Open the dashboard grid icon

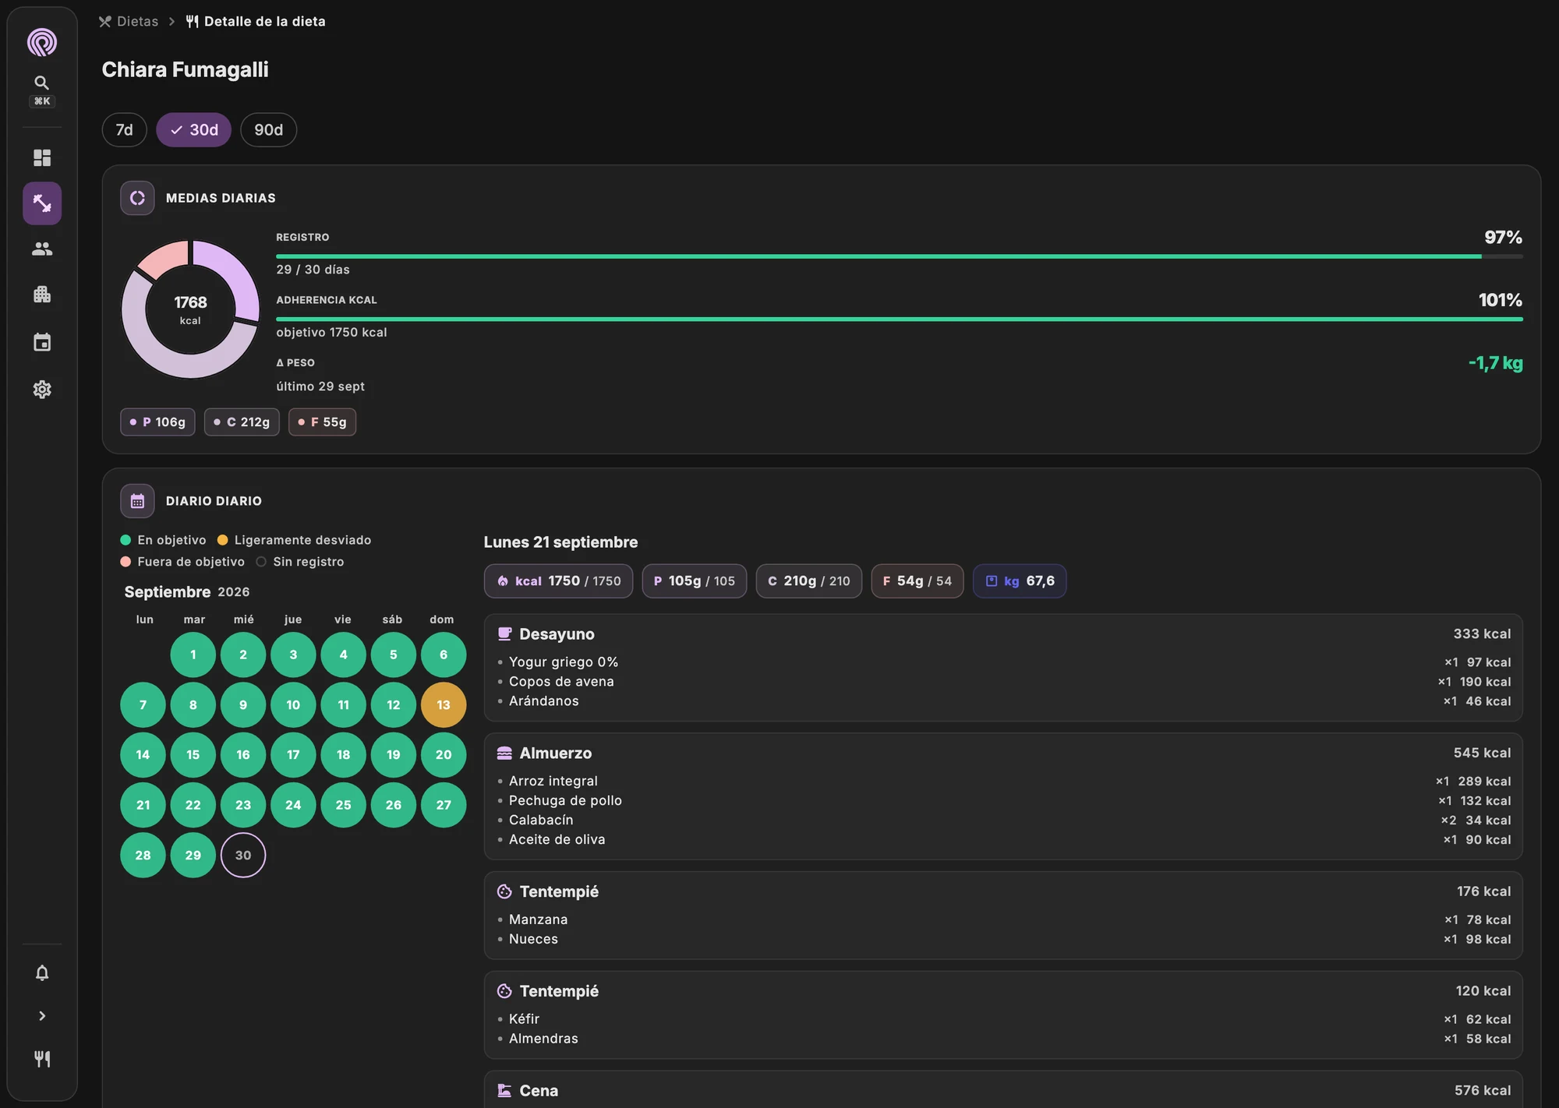point(42,158)
